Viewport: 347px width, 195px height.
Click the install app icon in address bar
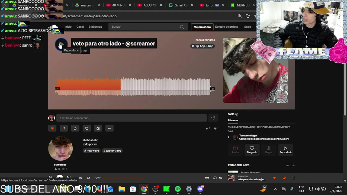coord(248,16)
